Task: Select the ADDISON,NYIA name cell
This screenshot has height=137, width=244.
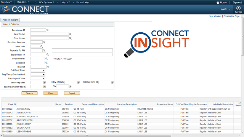Action: click(x=24, y=113)
